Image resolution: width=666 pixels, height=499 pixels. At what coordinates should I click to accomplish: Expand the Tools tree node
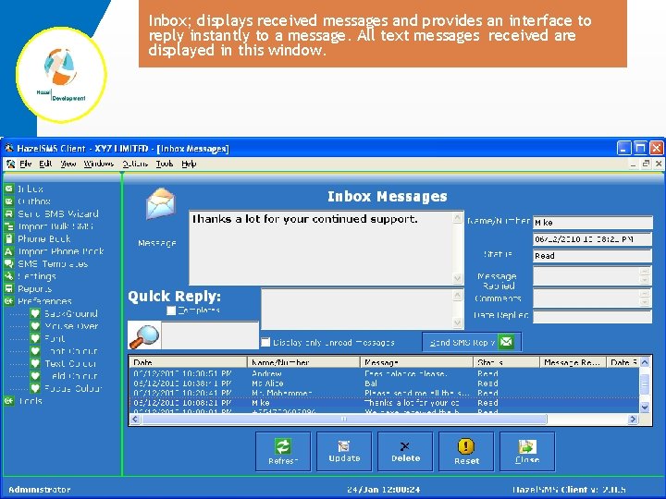9,400
